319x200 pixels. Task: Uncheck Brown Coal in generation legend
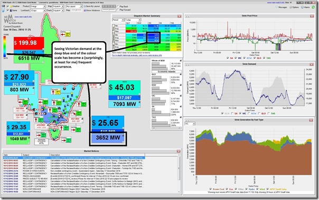click(210, 189)
